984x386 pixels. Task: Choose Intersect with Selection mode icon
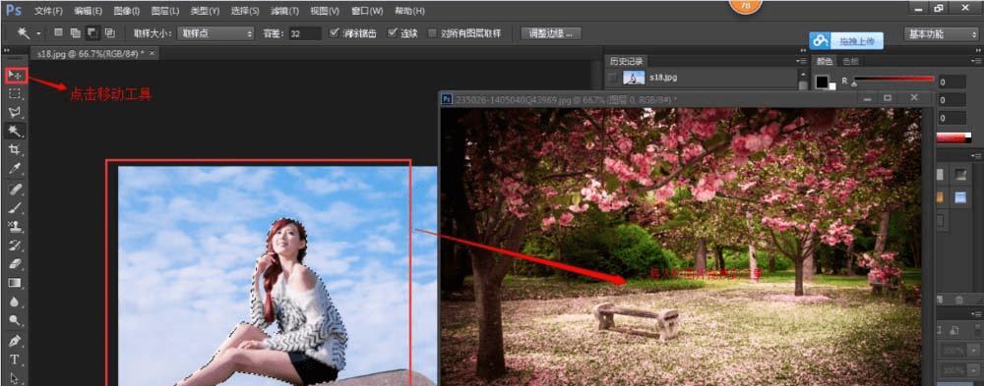[110, 32]
